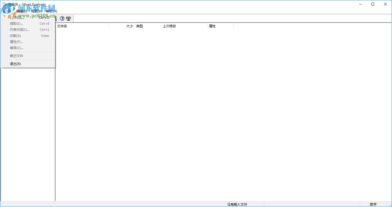Click the blue Help question mark icon

(62, 18)
